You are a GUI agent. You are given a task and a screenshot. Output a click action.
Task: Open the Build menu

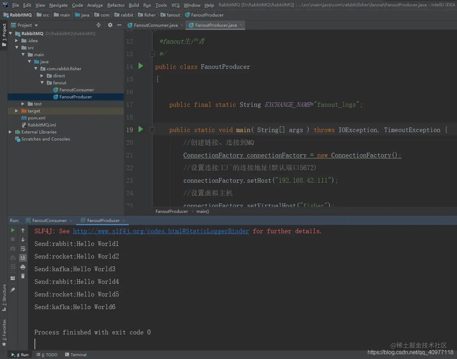pos(134,5)
